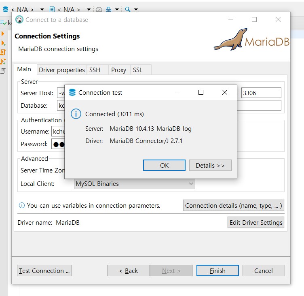The image size is (304, 296).
Task: Click the explain execution plan sidebar icon
Action: tap(3, 71)
